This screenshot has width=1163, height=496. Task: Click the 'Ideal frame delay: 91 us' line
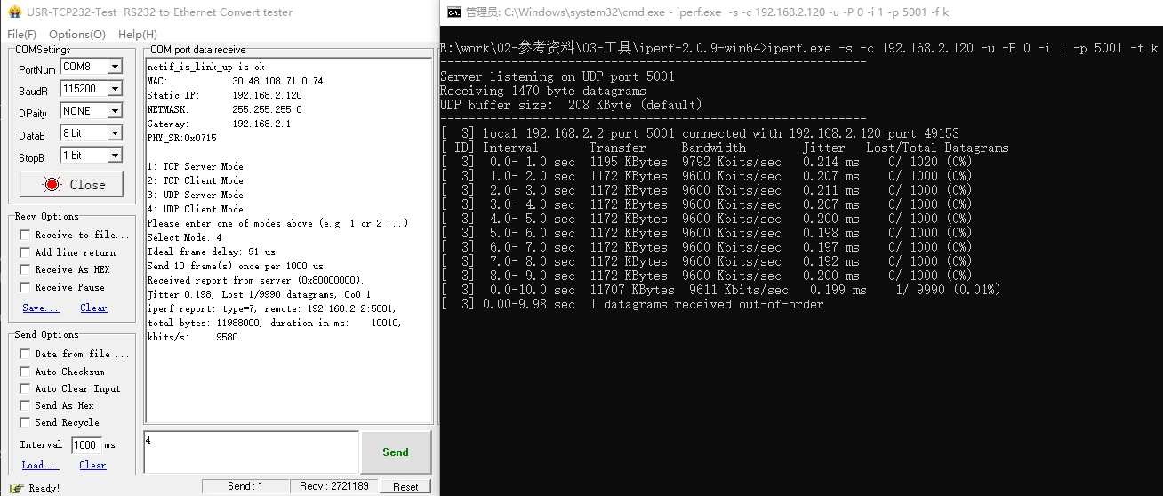coord(211,252)
